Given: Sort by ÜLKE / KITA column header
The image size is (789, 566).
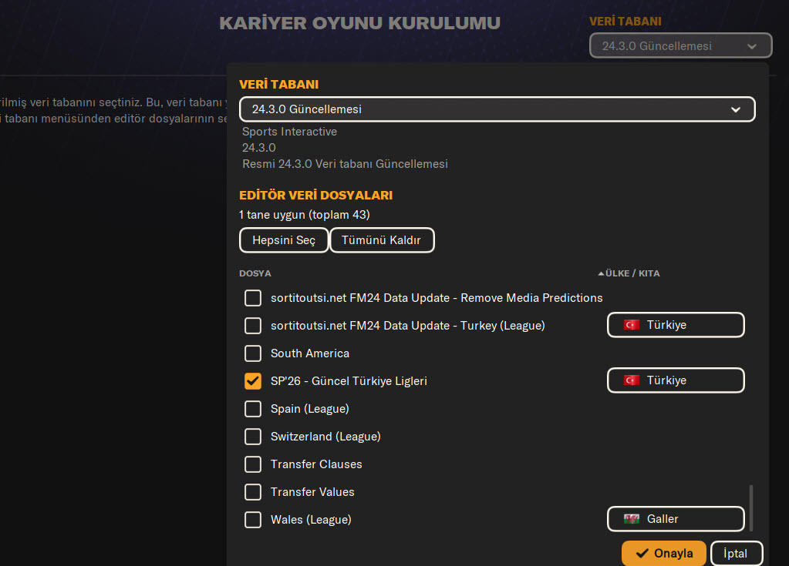Looking at the screenshot, I should pyautogui.click(x=632, y=273).
